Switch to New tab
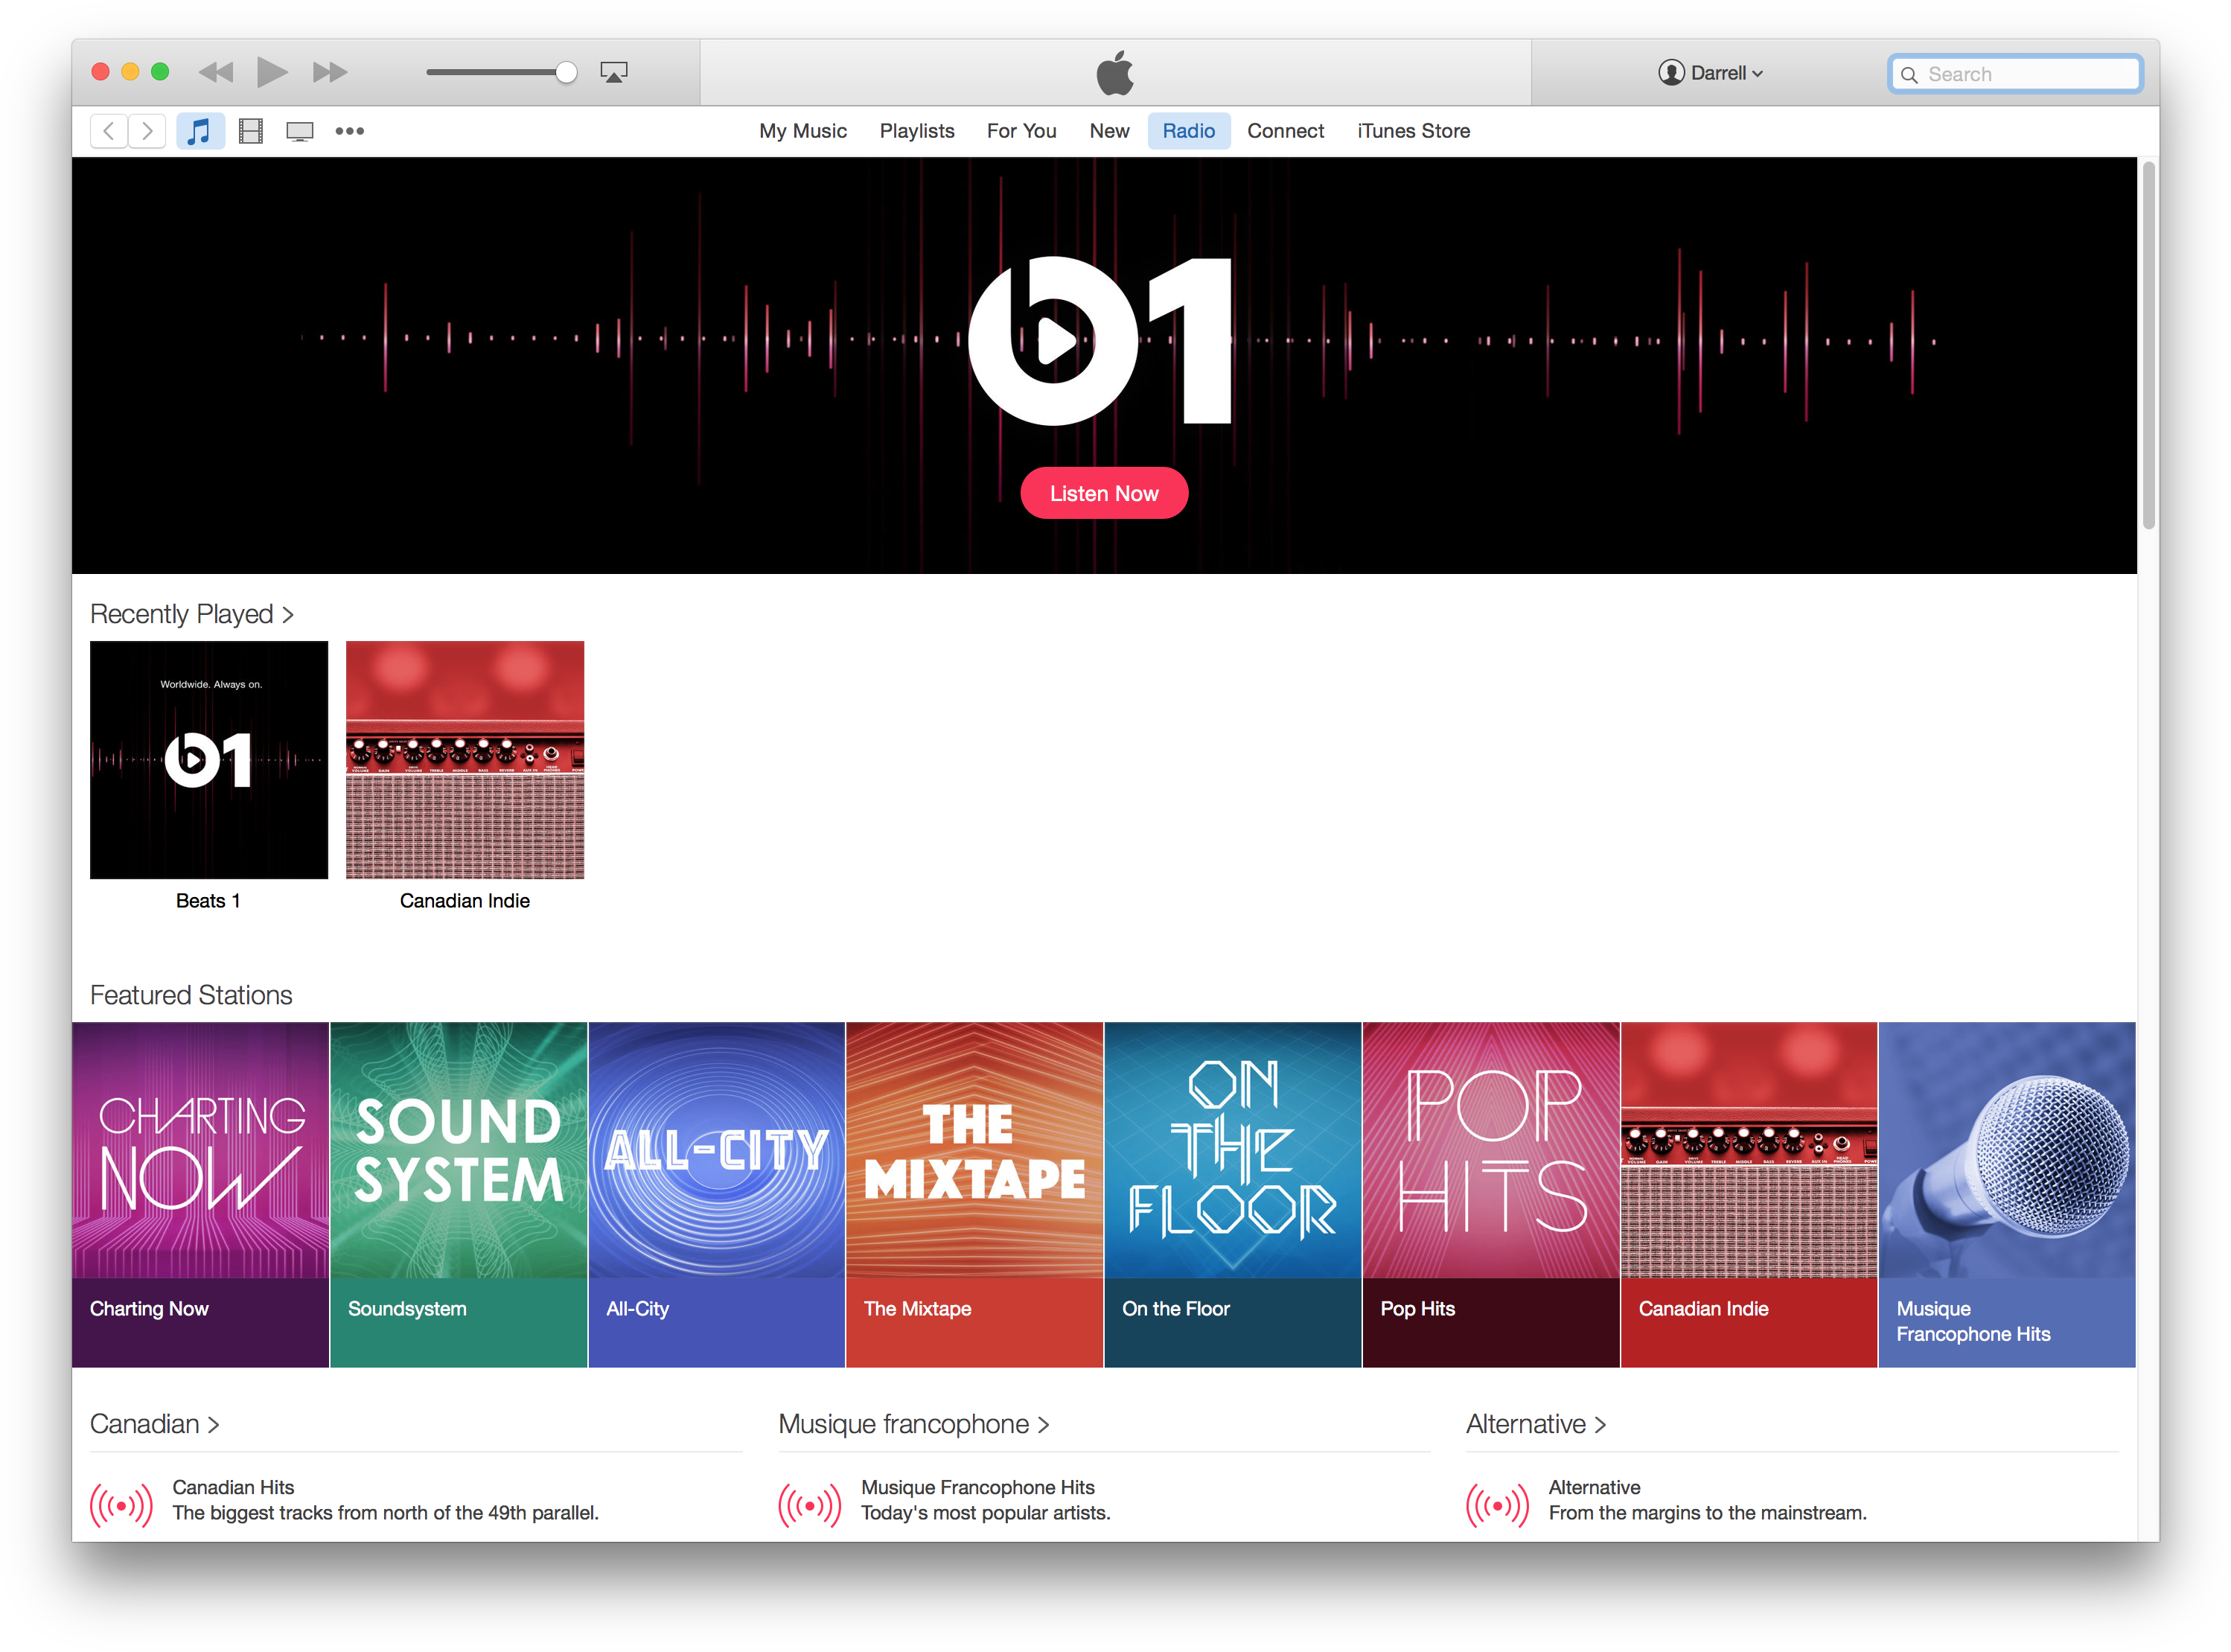This screenshot has height=1652, width=2231. click(1109, 131)
